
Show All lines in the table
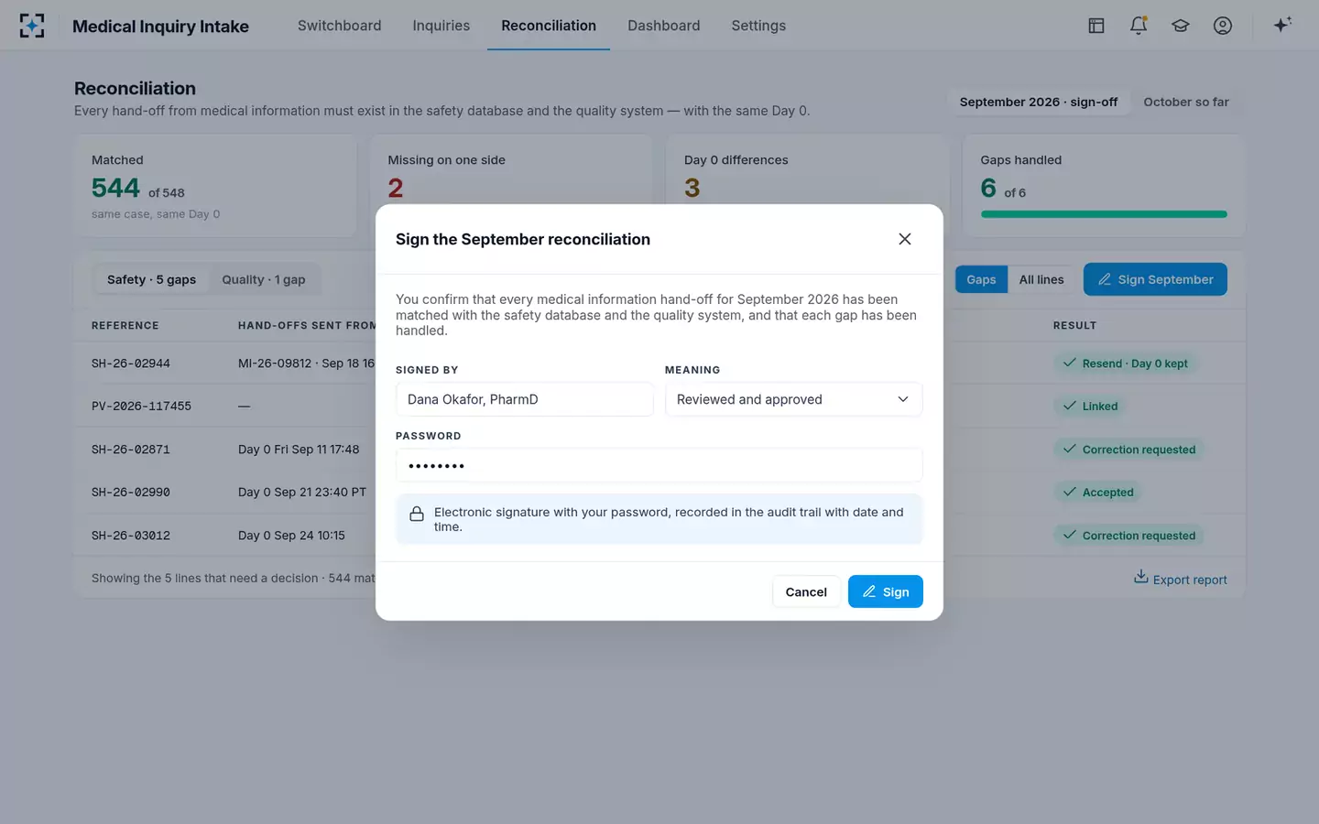tap(1041, 279)
